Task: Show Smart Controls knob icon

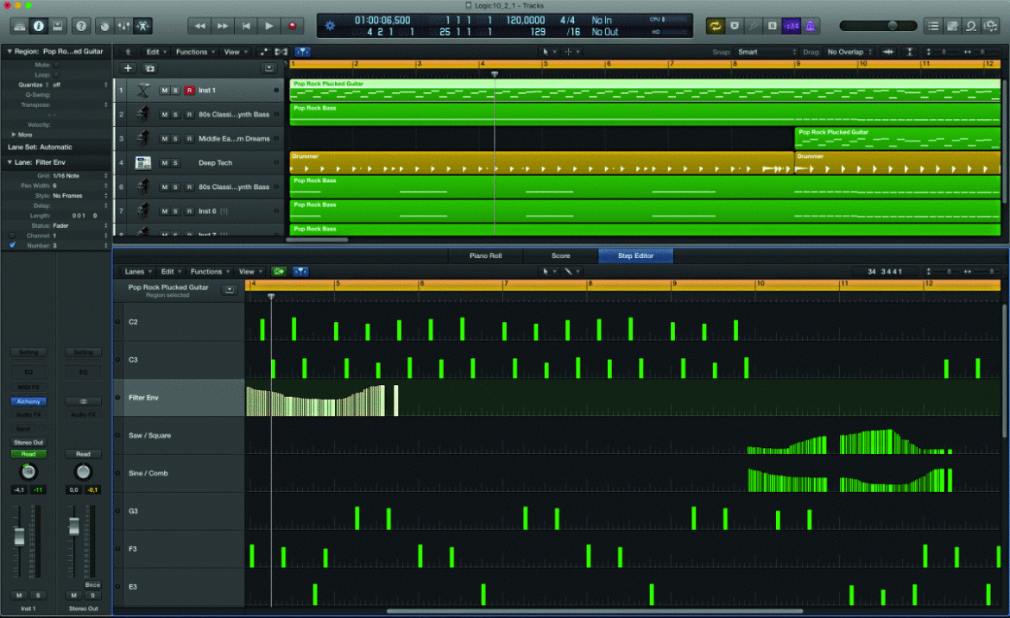Action: [104, 26]
